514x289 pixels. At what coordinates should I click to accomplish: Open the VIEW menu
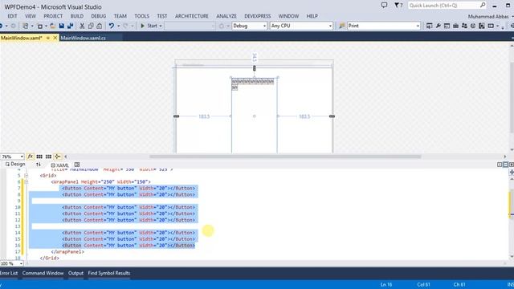[31, 16]
